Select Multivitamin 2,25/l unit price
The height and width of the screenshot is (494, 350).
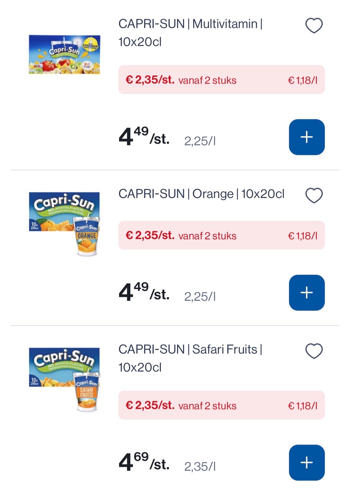pos(200,141)
